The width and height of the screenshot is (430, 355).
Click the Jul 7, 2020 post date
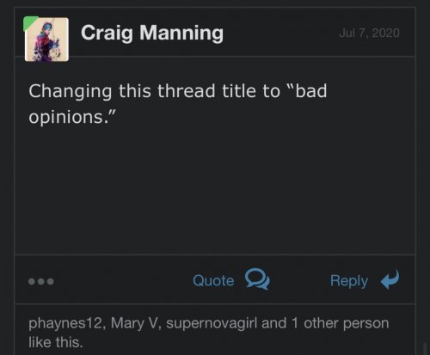[x=369, y=33]
